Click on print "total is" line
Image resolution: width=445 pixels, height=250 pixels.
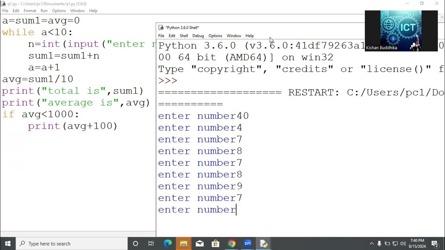tap(73, 91)
